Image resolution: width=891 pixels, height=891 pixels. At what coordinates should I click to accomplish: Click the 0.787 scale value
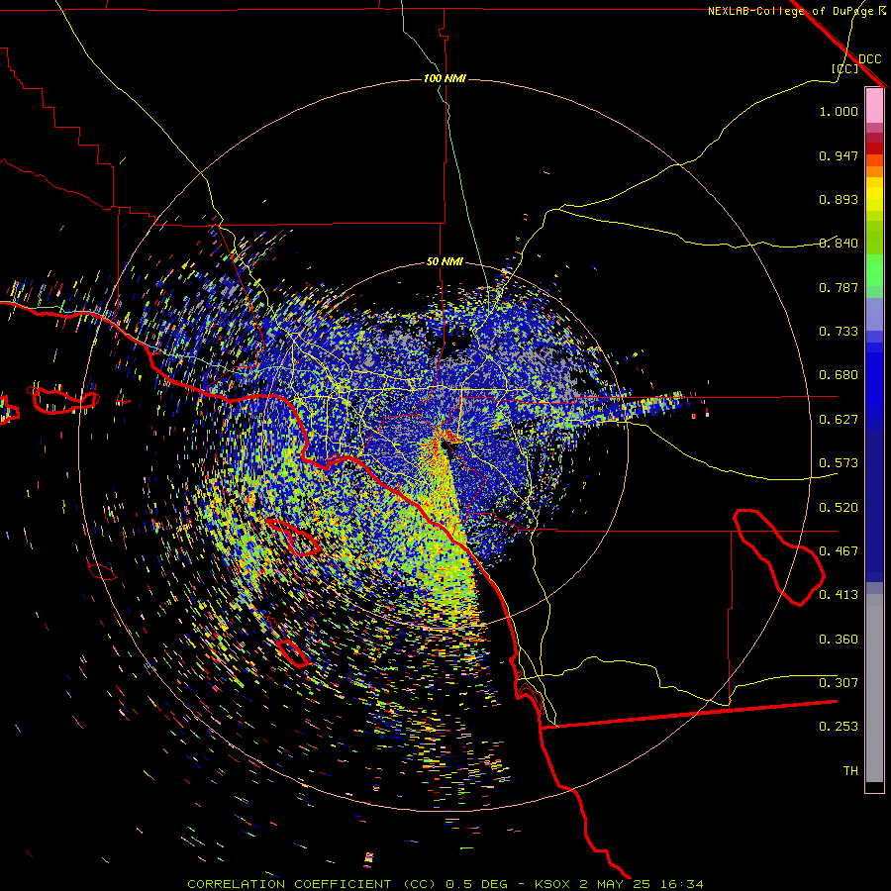click(x=839, y=287)
